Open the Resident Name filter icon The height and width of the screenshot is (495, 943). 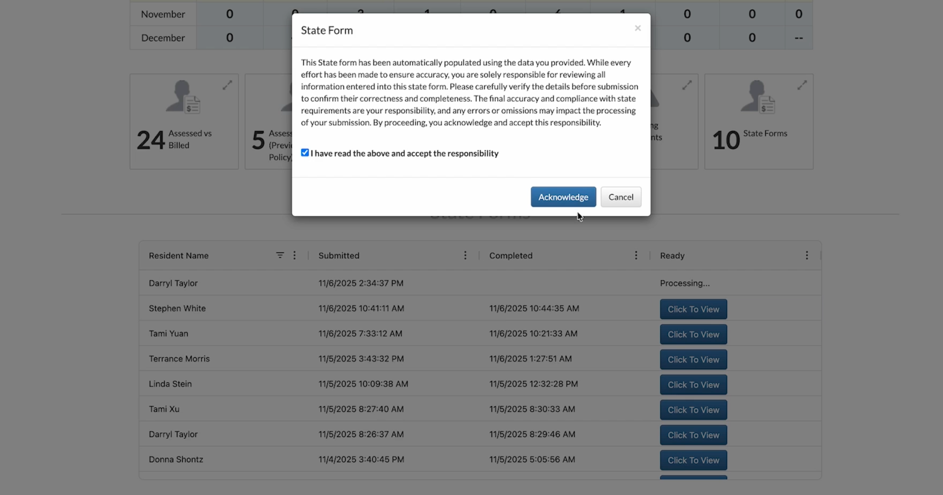coord(280,255)
